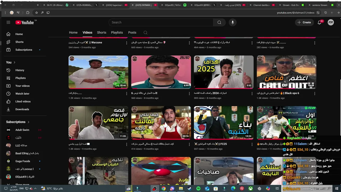Start voice search with microphone icon
This screenshot has height=192, width=341.
[233, 22]
